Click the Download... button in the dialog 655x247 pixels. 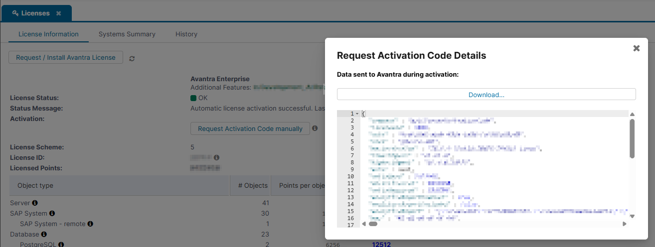[487, 95]
